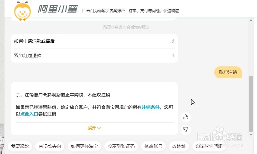257x154 pixels.
Task: Click the 账户注销 sent message bubble
Action: point(228,72)
